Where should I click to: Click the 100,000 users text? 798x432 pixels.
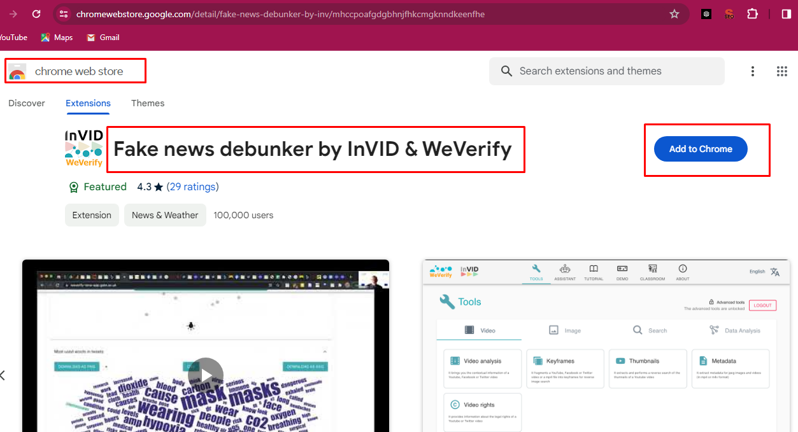243,215
